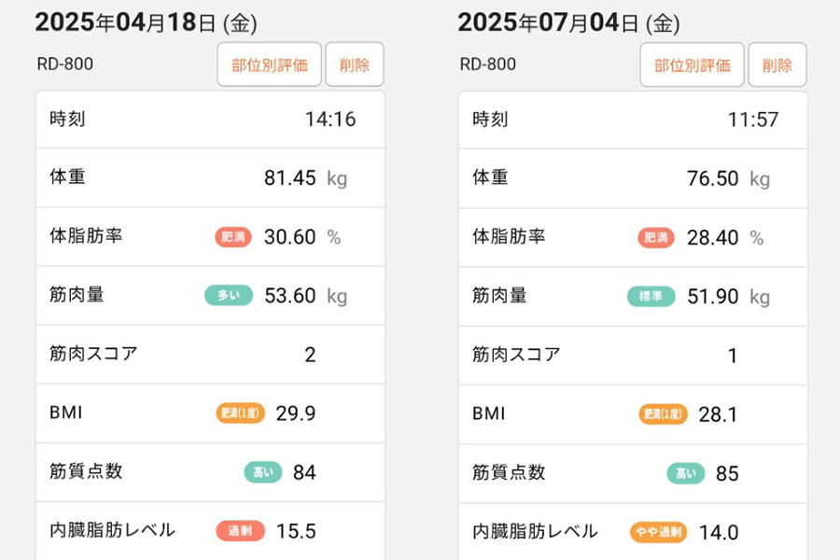
Task: Open 部位別評価 for the July 4 record
Action: click(x=692, y=64)
